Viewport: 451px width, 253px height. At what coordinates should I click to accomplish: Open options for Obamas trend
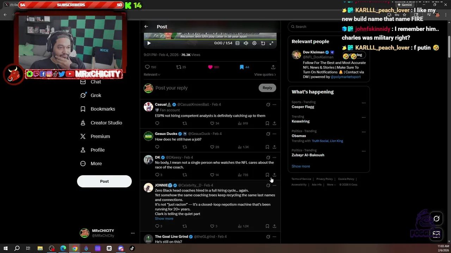pyautogui.click(x=364, y=132)
